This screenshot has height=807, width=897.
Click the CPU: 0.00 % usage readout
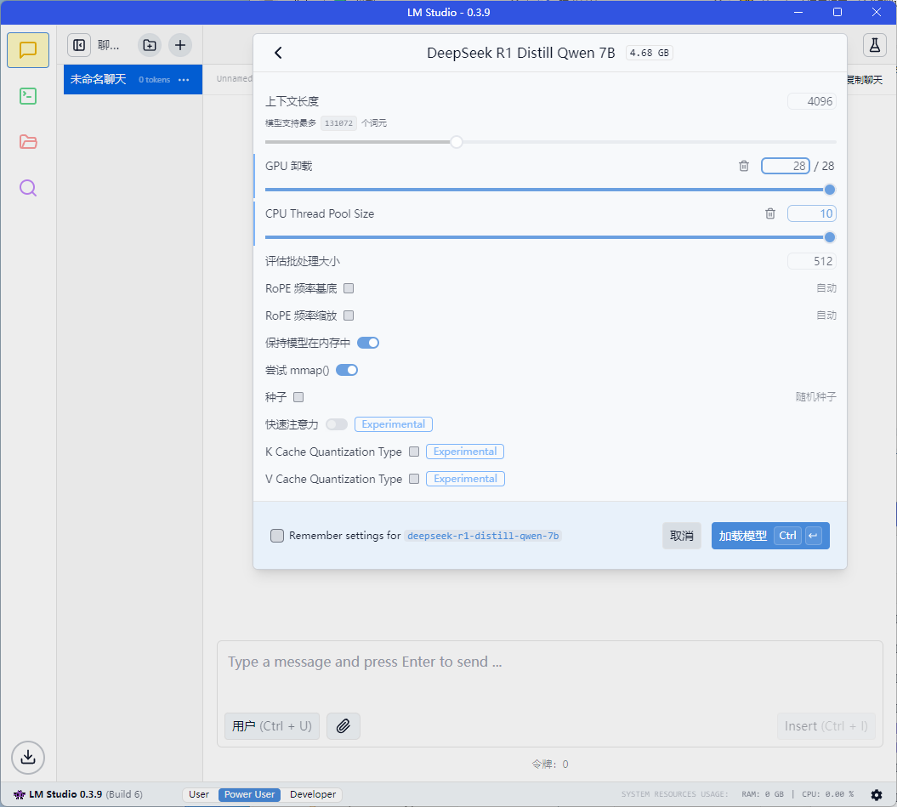pyautogui.click(x=828, y=794)
